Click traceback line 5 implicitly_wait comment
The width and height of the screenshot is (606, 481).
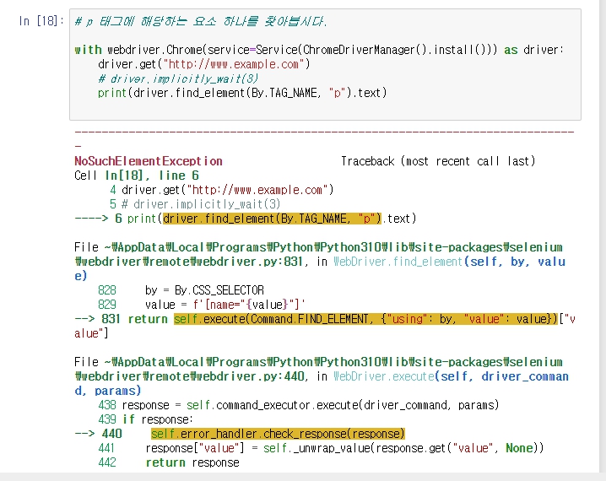click(195, 204)
